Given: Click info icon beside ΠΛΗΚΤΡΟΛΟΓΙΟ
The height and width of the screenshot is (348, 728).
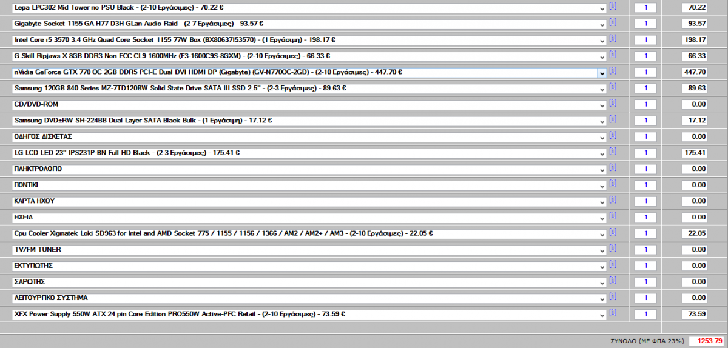Looking at the screenshot, I should point(613,167).
